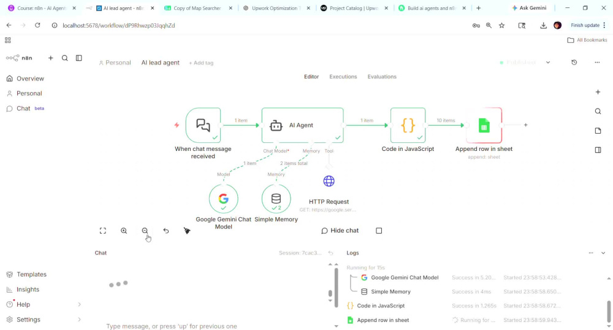This screenshot has height=330, width=613.
Task: Bookmark this page with star icon
Action: 501,25
